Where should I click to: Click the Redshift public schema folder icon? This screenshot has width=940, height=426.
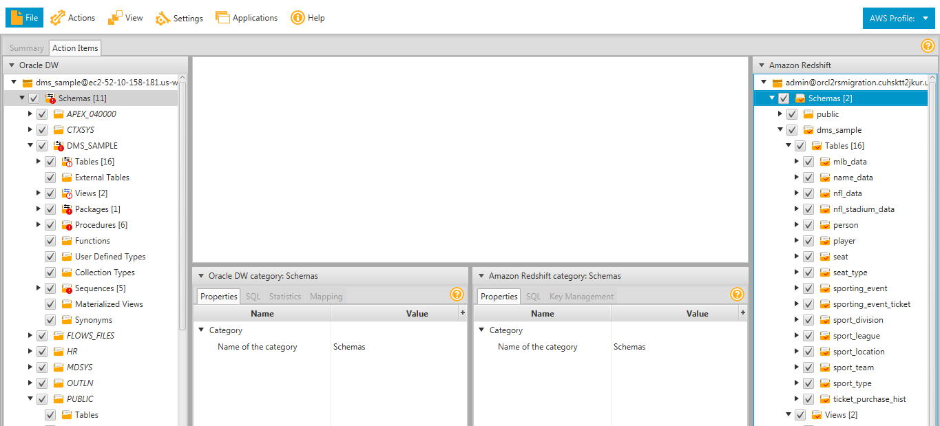pos(808,114)
